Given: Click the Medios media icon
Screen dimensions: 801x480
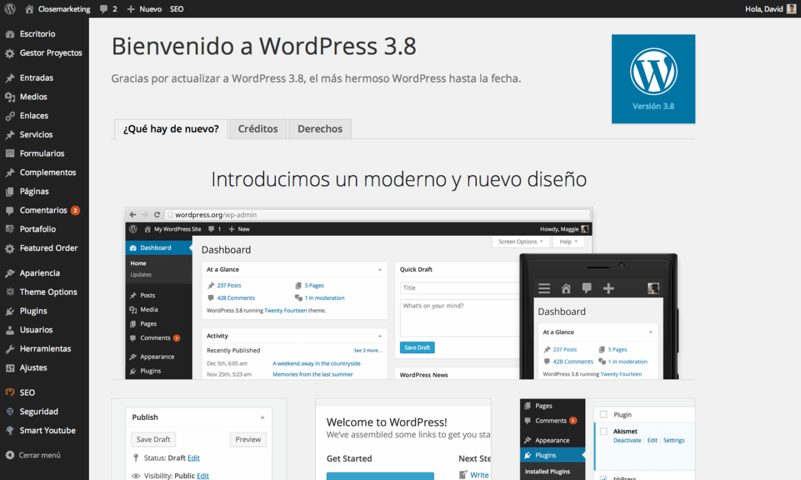Looking at the screenshot, I should point(9,97).
